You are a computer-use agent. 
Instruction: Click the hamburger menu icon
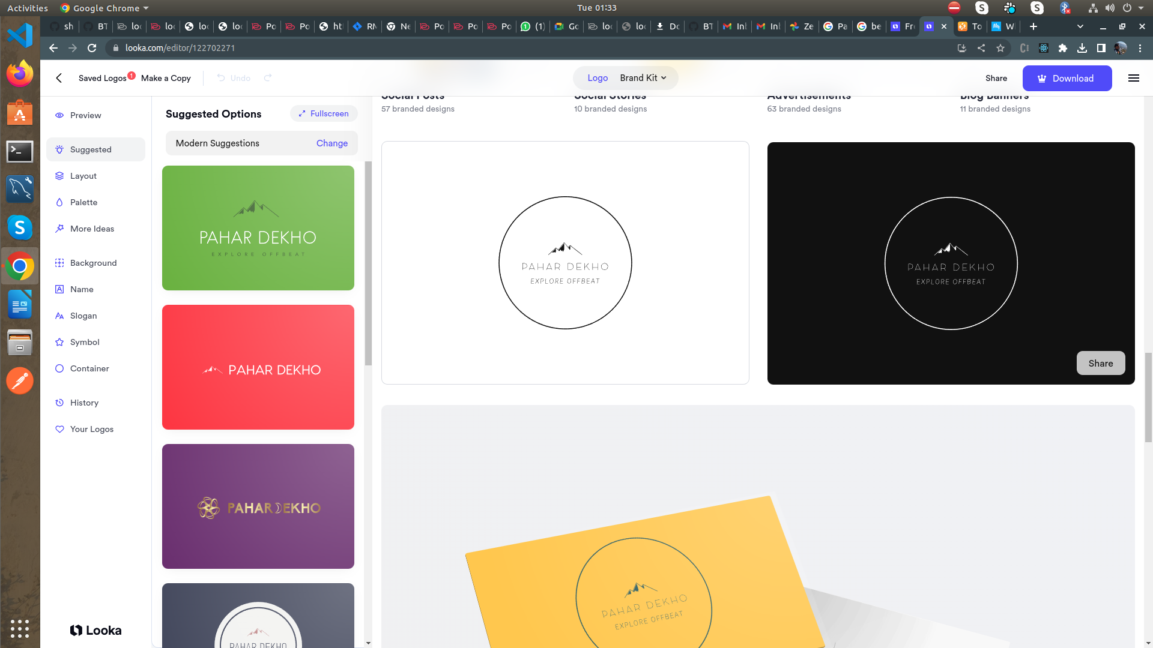(x=1134, y=78)
